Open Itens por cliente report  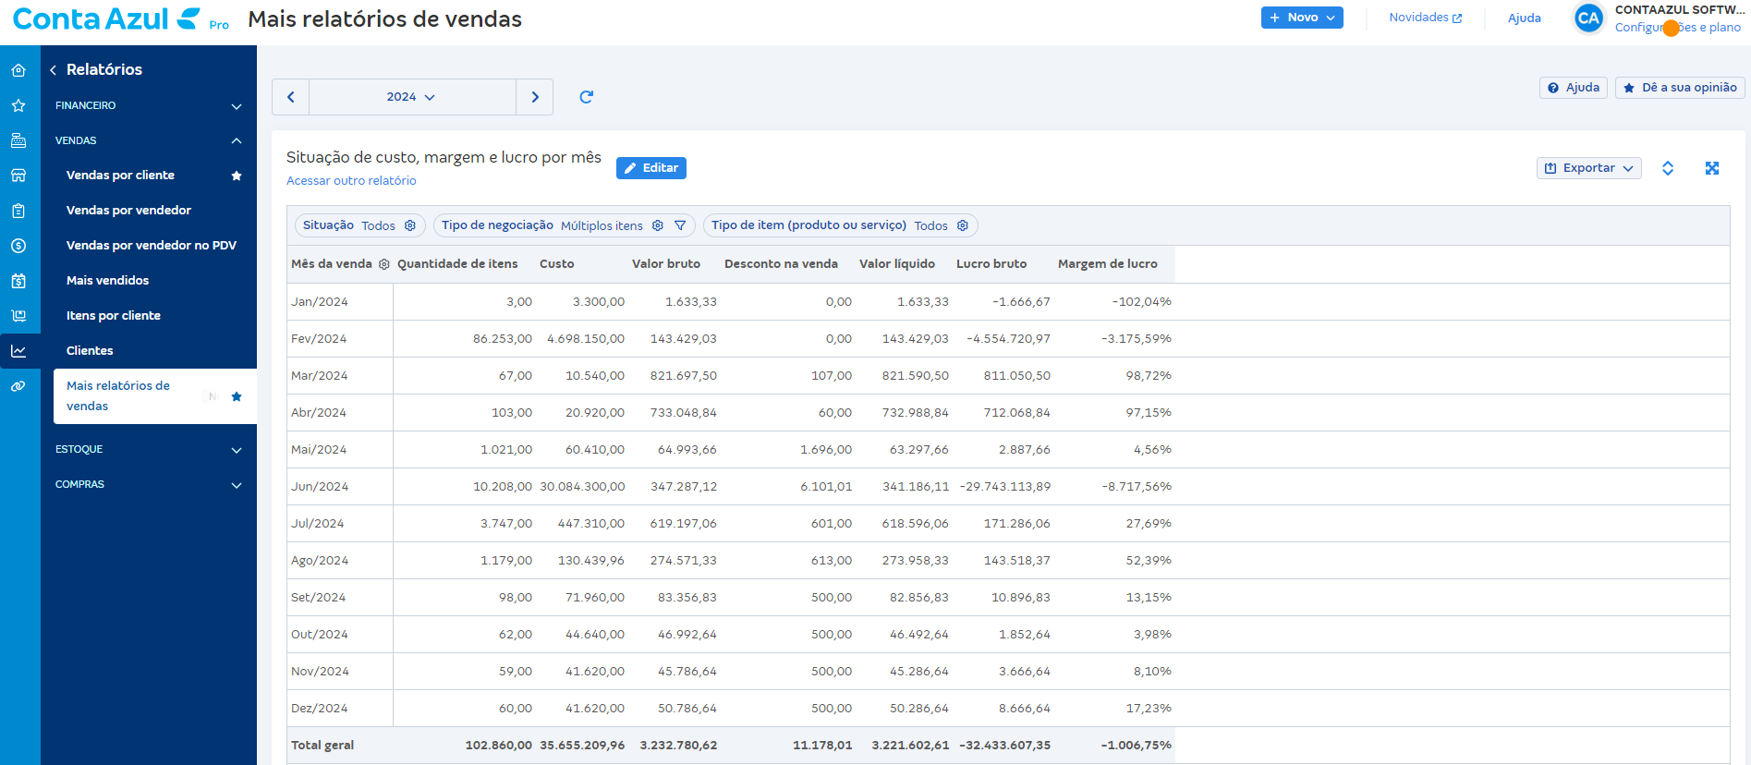(x=114, y=316)
